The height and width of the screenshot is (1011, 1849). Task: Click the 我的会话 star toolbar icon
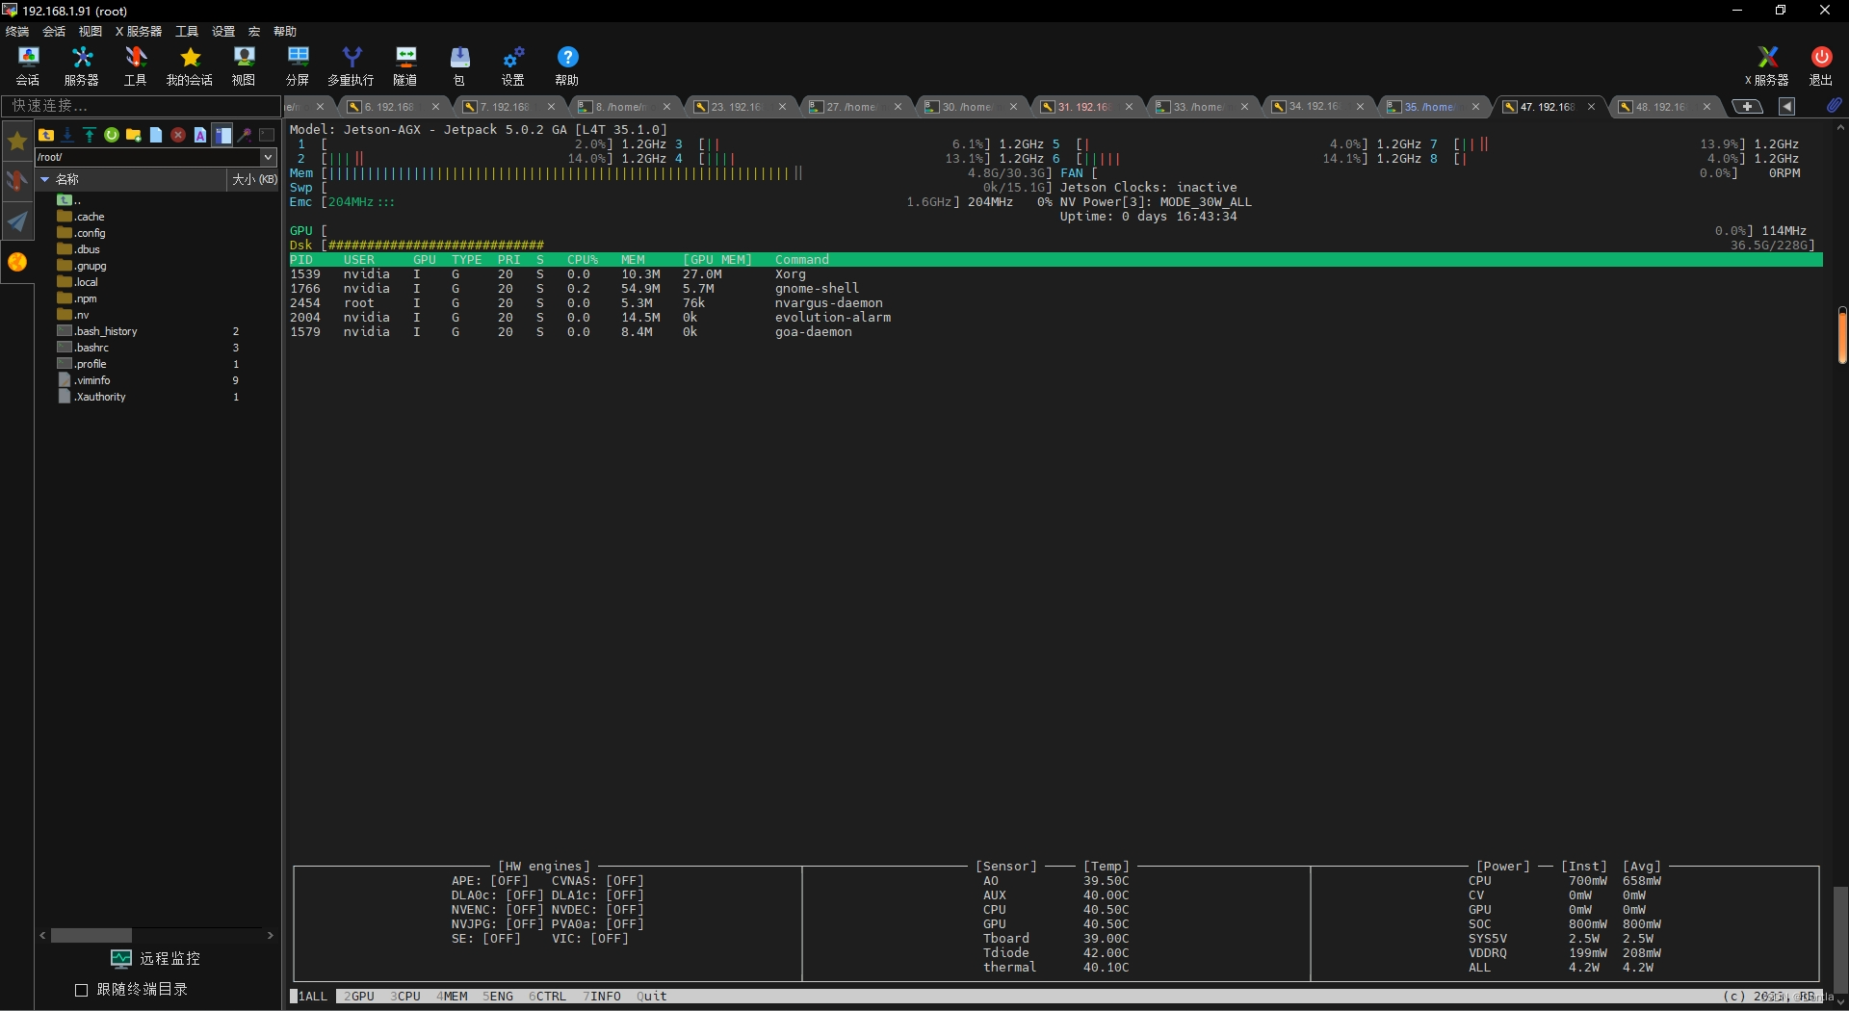click(x=190, y=65)
